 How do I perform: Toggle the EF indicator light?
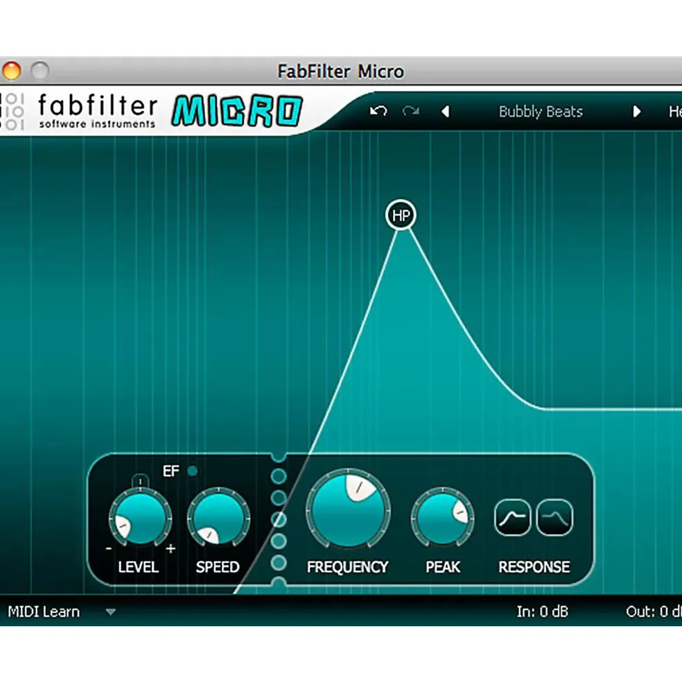[192, 471]
